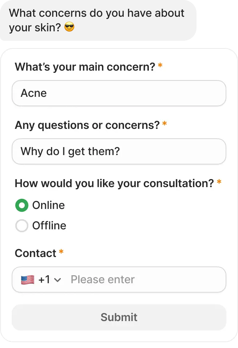238x348 pixels.
Task: Click the asterisk beside "Any questions or concerns?"
Action: [x=164, y=124]
